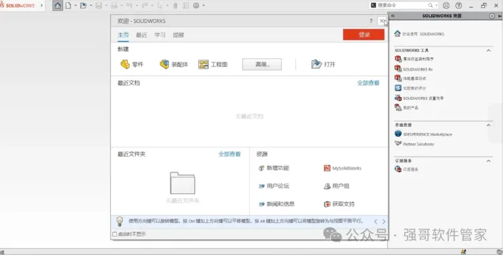
Task: Open compare my score item
Action: point(410,88)
